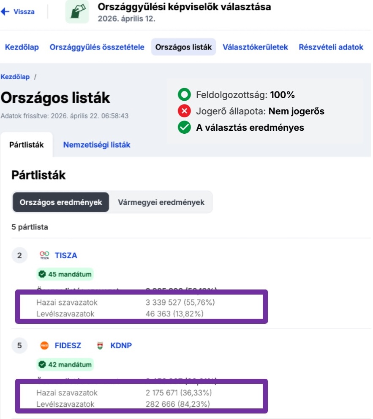This screenshot has width=373, height=419.
Task: Switch to Országos eredmények view
Action: [61, 202]
